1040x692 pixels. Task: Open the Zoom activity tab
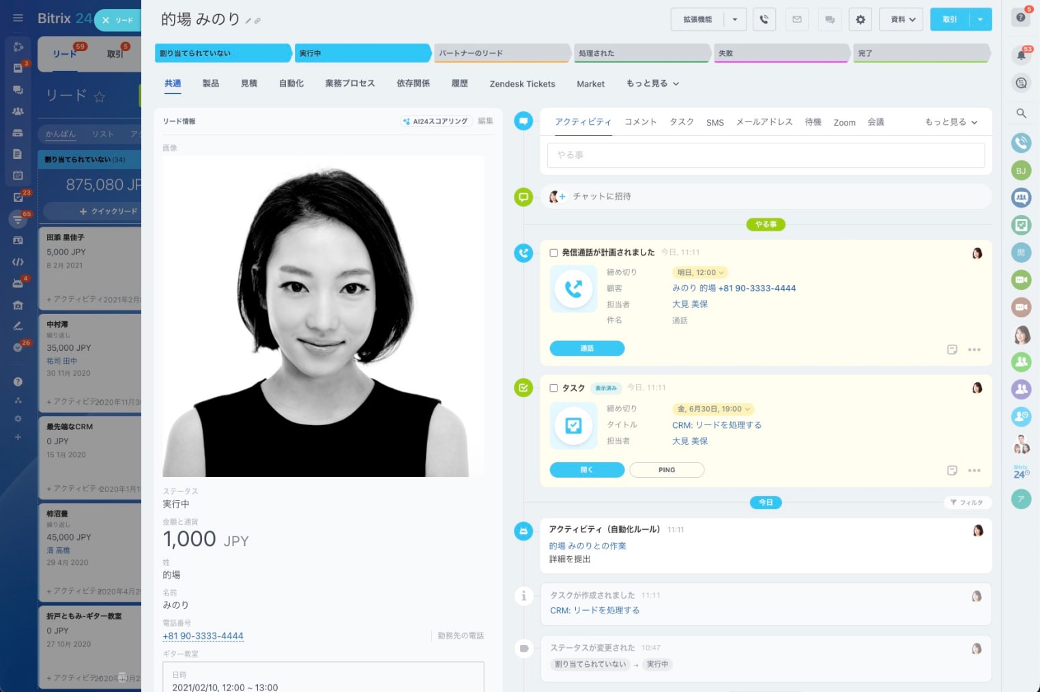(844, 123)
